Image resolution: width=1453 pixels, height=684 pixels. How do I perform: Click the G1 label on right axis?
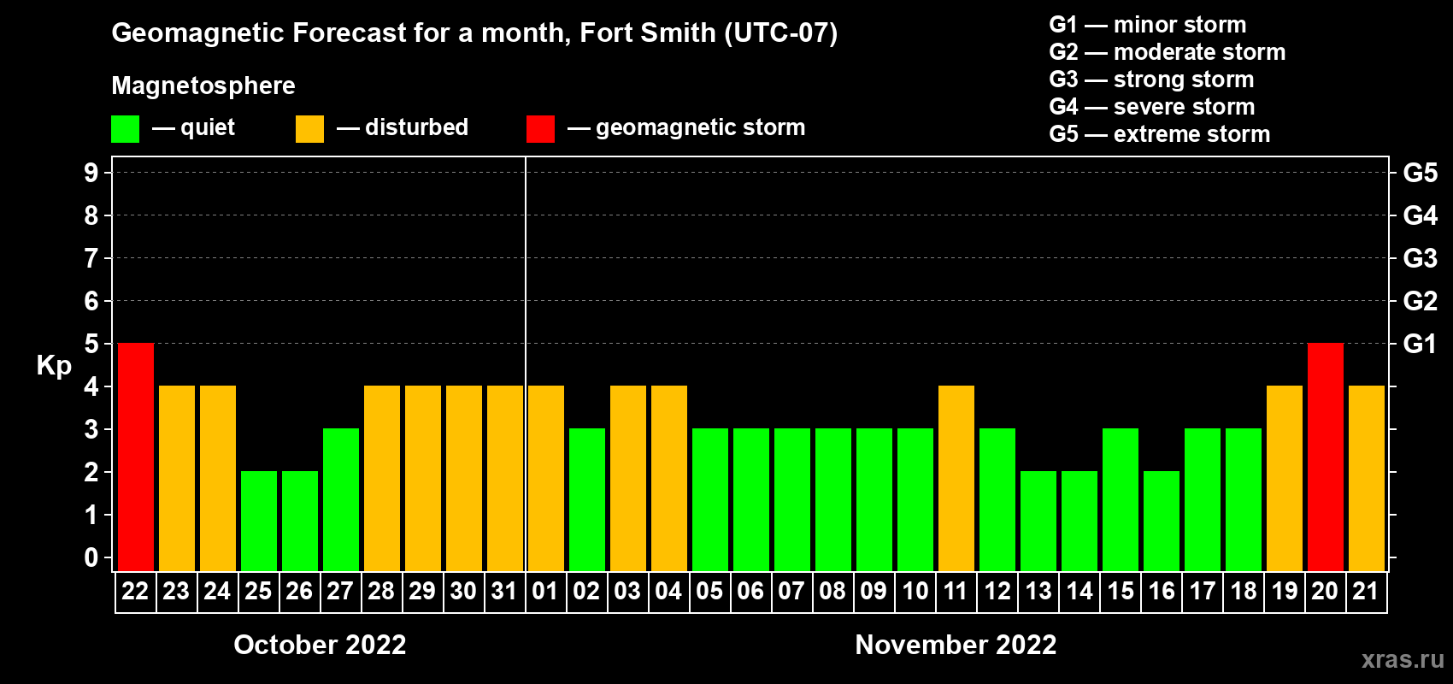coord(1420,344)
